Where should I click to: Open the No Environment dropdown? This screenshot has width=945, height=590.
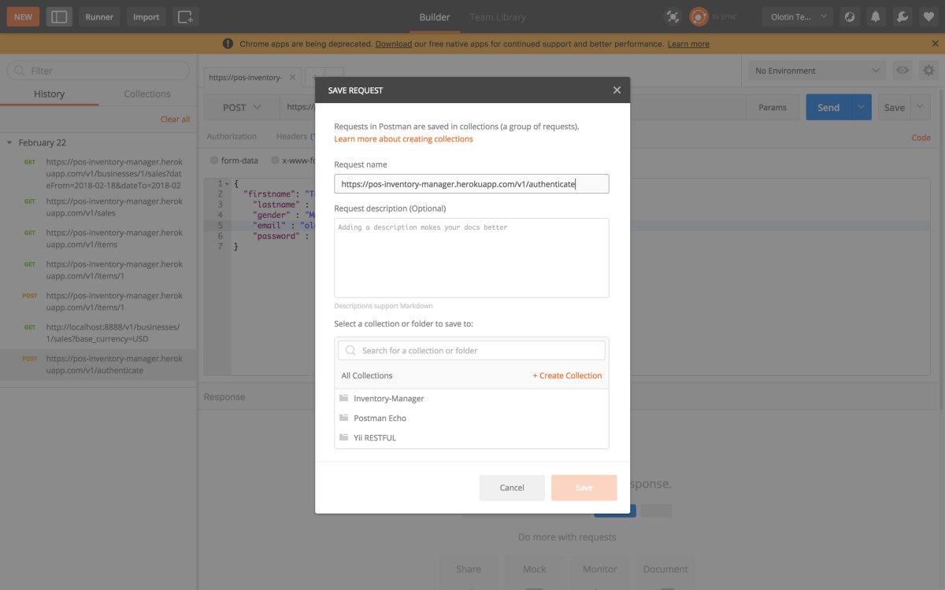[x=817, y=71]
